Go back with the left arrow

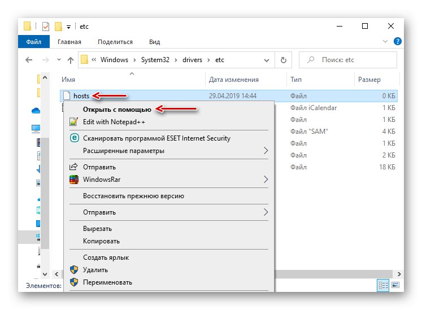(x=29, y=60)
